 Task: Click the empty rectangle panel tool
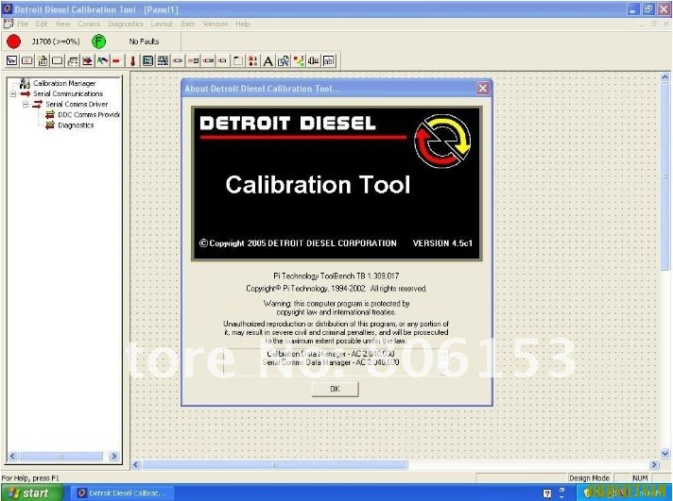(x=57, y=61)
